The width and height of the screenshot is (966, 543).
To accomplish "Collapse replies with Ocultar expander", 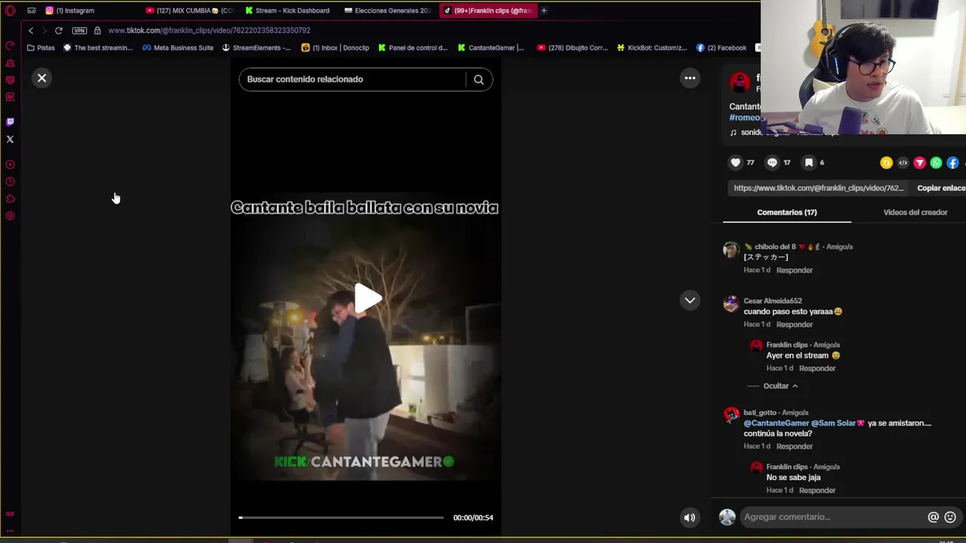I will coord(780,386).
